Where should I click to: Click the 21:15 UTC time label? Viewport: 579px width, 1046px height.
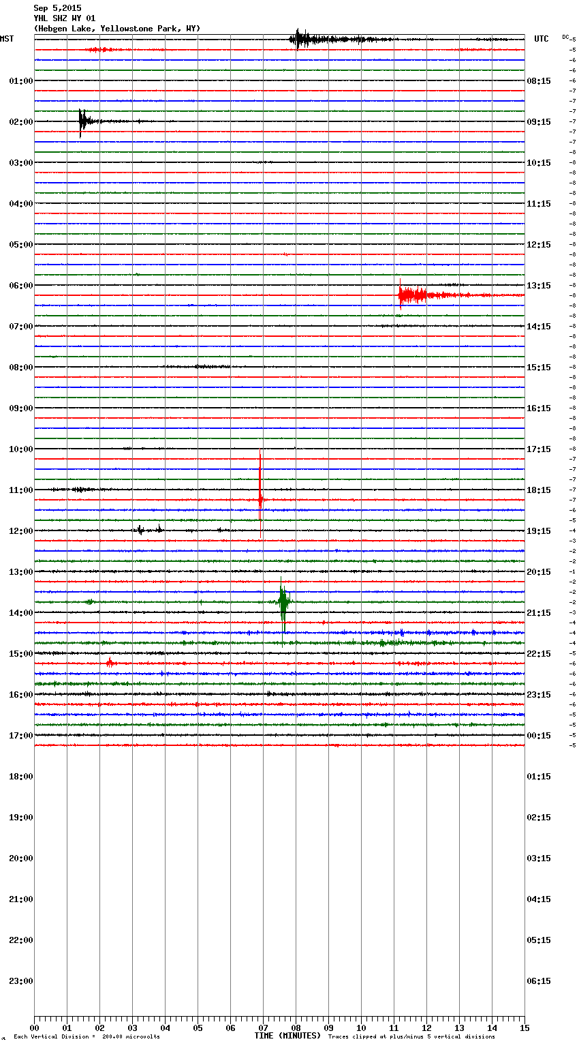[x=539, y=613]
